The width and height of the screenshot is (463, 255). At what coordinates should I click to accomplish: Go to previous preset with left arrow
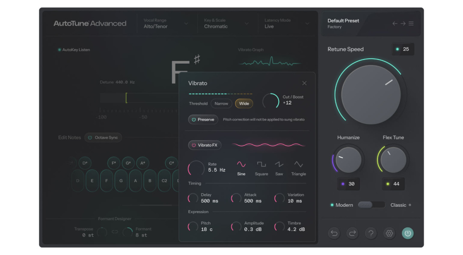[x=395, y=23]
